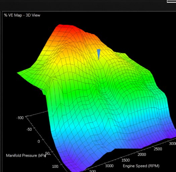This screenshot has height=172, width=176.
Task: Select the 100 tick on the pressure axis
Action: click(x=55, y=166)
